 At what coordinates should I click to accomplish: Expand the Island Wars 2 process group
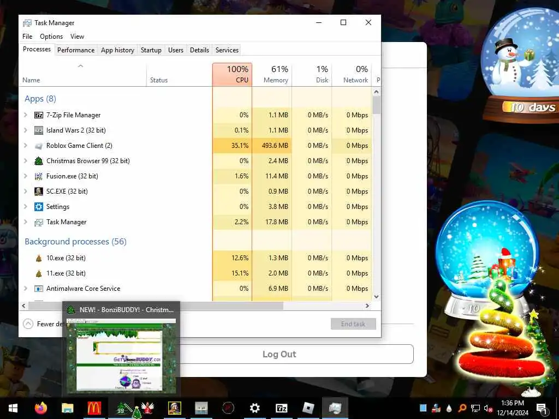tap(26, 130)
